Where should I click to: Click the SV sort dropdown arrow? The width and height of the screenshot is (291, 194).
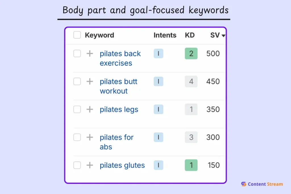click(223, 36)
